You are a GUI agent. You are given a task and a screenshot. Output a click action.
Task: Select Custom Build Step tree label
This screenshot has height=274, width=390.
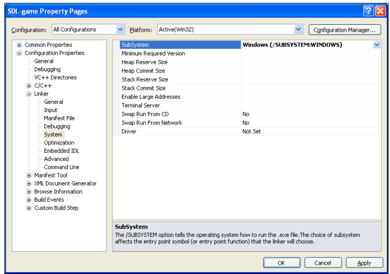pyautogui.click(x=56, y=208)
